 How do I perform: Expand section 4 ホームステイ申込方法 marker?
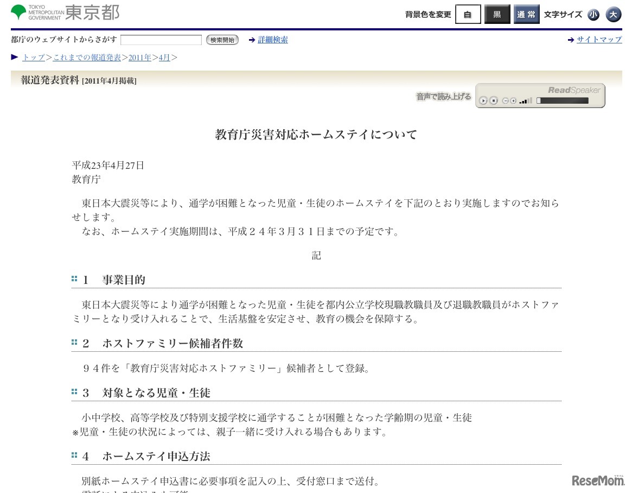click(74, 455)
